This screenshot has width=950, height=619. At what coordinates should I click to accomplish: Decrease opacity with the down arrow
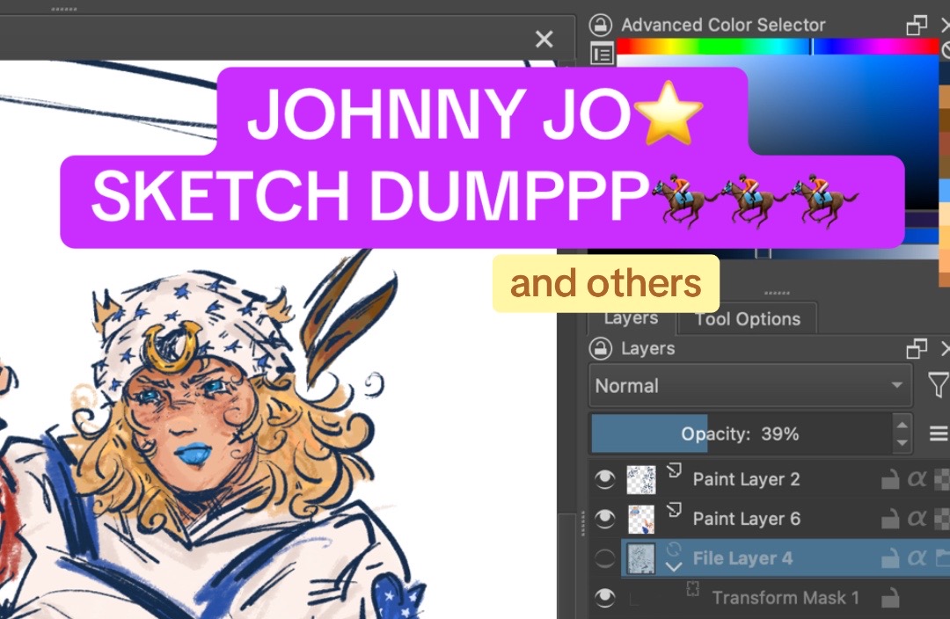[x=902, y=443]
